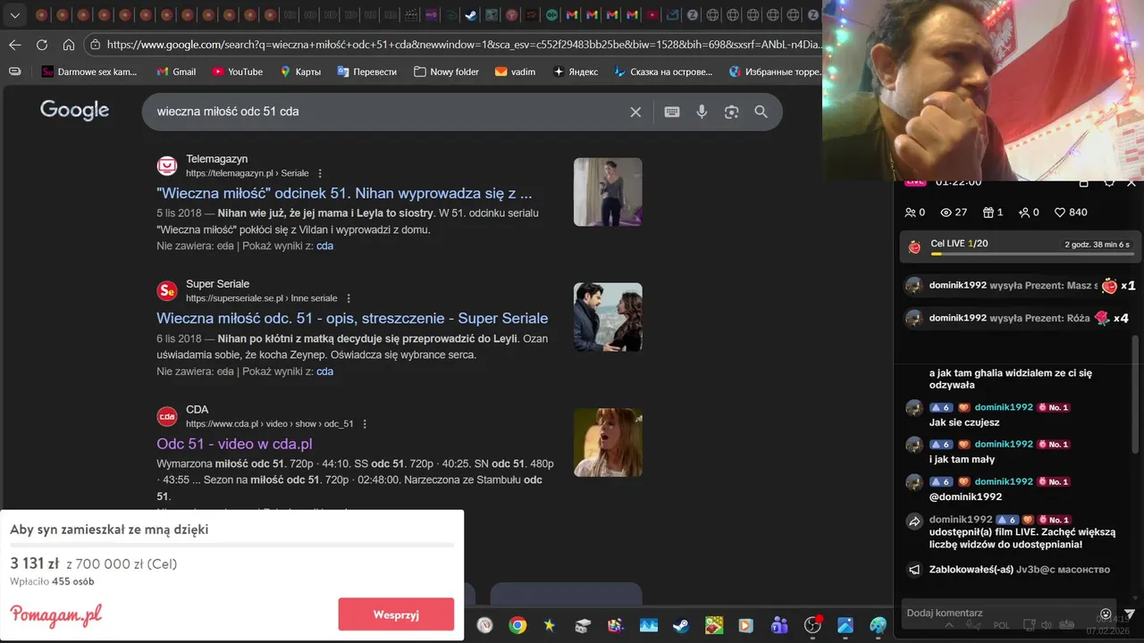This screenshot has width=1144, height=643.
Task: Click the share arrow icon in chat
Action: pyautogui.click(x=914, y=522)
